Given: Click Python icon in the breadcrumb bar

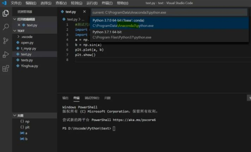Looking at the screenshot, I should tap(64, 19).
